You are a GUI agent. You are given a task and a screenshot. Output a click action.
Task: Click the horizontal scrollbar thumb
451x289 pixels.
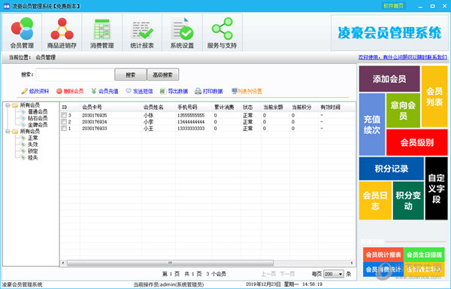171,263
